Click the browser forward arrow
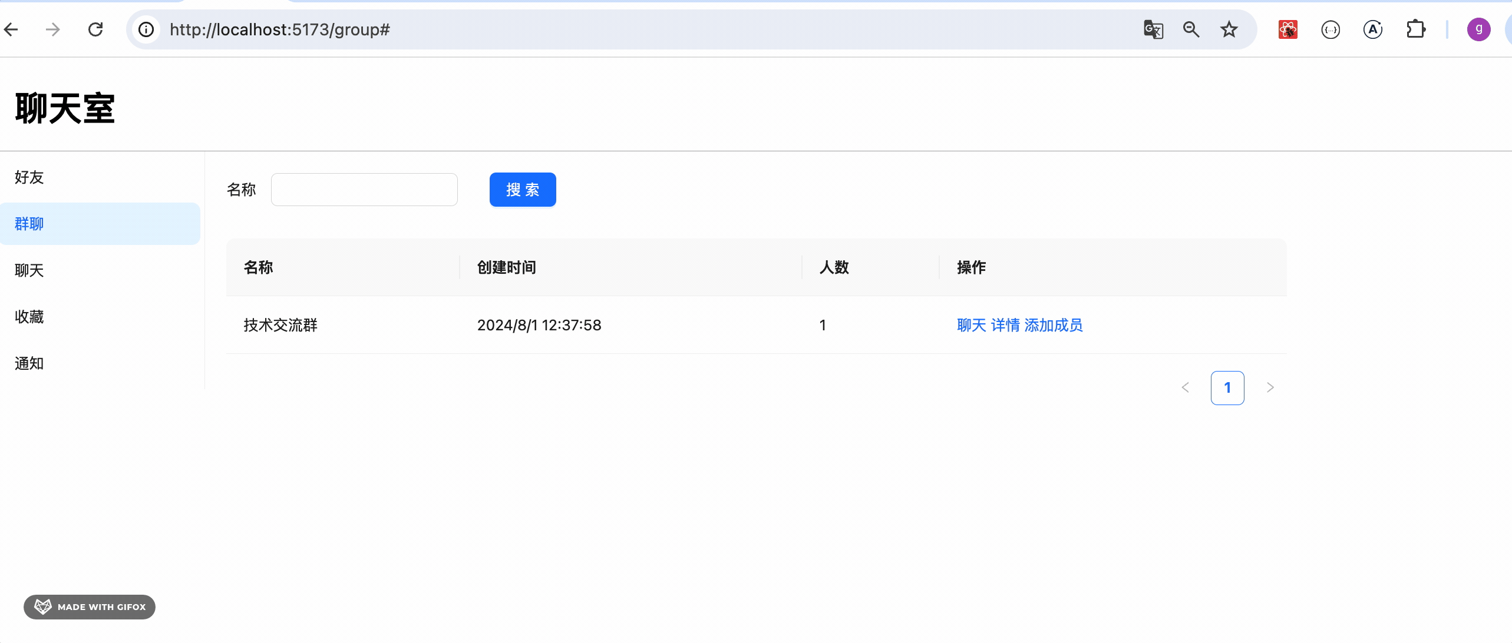 (53, 29)
